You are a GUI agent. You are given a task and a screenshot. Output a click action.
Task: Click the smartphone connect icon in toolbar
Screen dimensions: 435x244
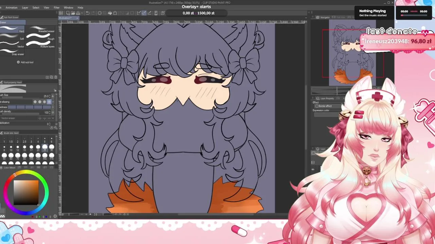click(156, 13)
